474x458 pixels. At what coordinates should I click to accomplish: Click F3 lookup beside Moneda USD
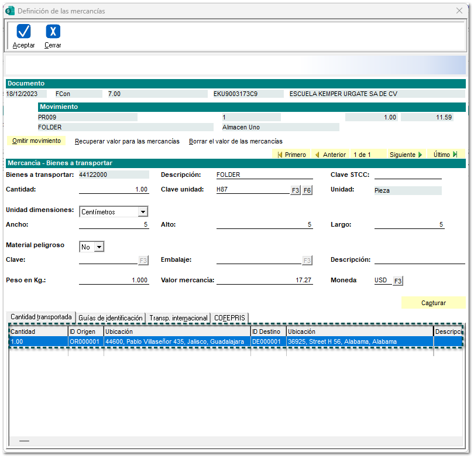pos(398,281)
